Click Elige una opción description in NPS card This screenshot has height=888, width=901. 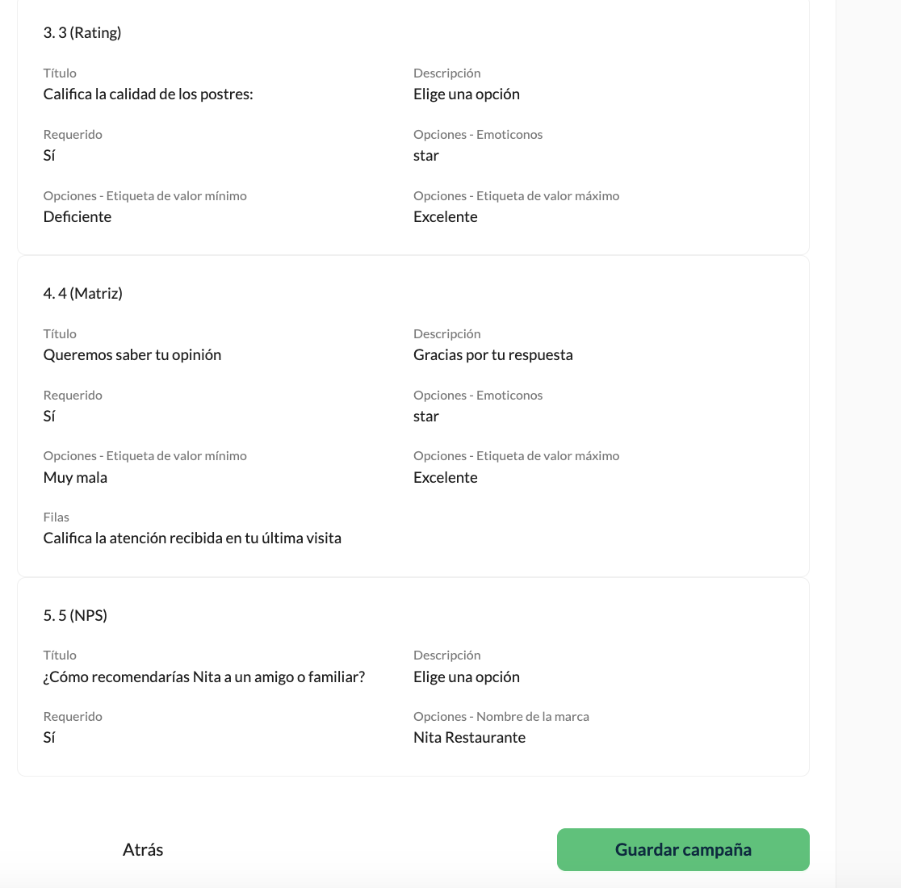click(x=467, y=676)
